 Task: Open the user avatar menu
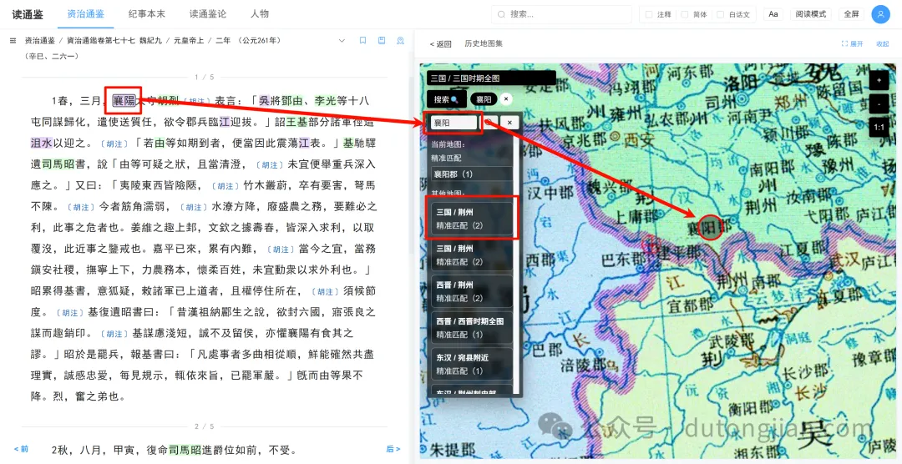point(881,14)
